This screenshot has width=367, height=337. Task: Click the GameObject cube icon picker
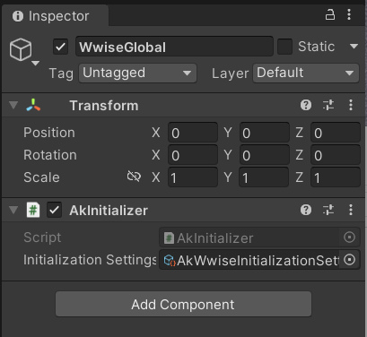click(x=21, y=49)
